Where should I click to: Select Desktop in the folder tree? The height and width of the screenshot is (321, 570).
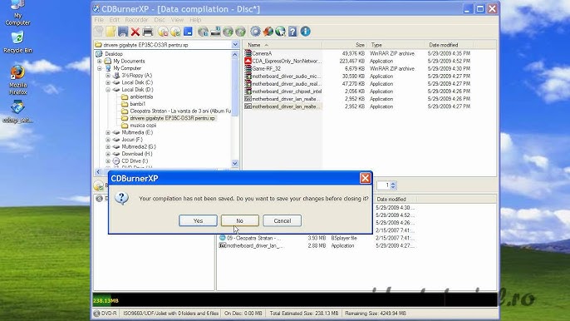113,54
